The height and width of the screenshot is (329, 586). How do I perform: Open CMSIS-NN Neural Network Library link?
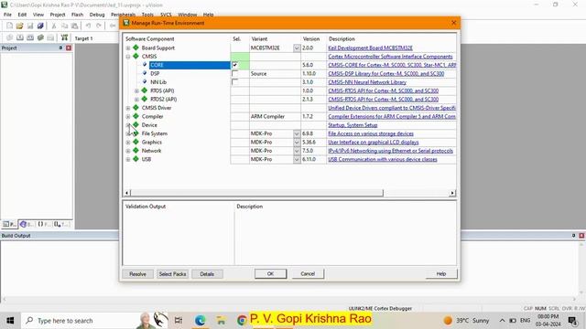[x=367, y=82]
